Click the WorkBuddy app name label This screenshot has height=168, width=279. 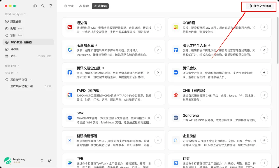coord(12,14)
